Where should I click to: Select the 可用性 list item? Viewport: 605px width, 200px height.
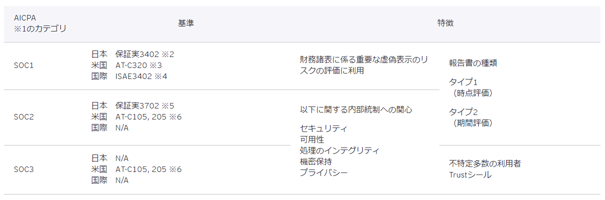(x=312, y=139)
